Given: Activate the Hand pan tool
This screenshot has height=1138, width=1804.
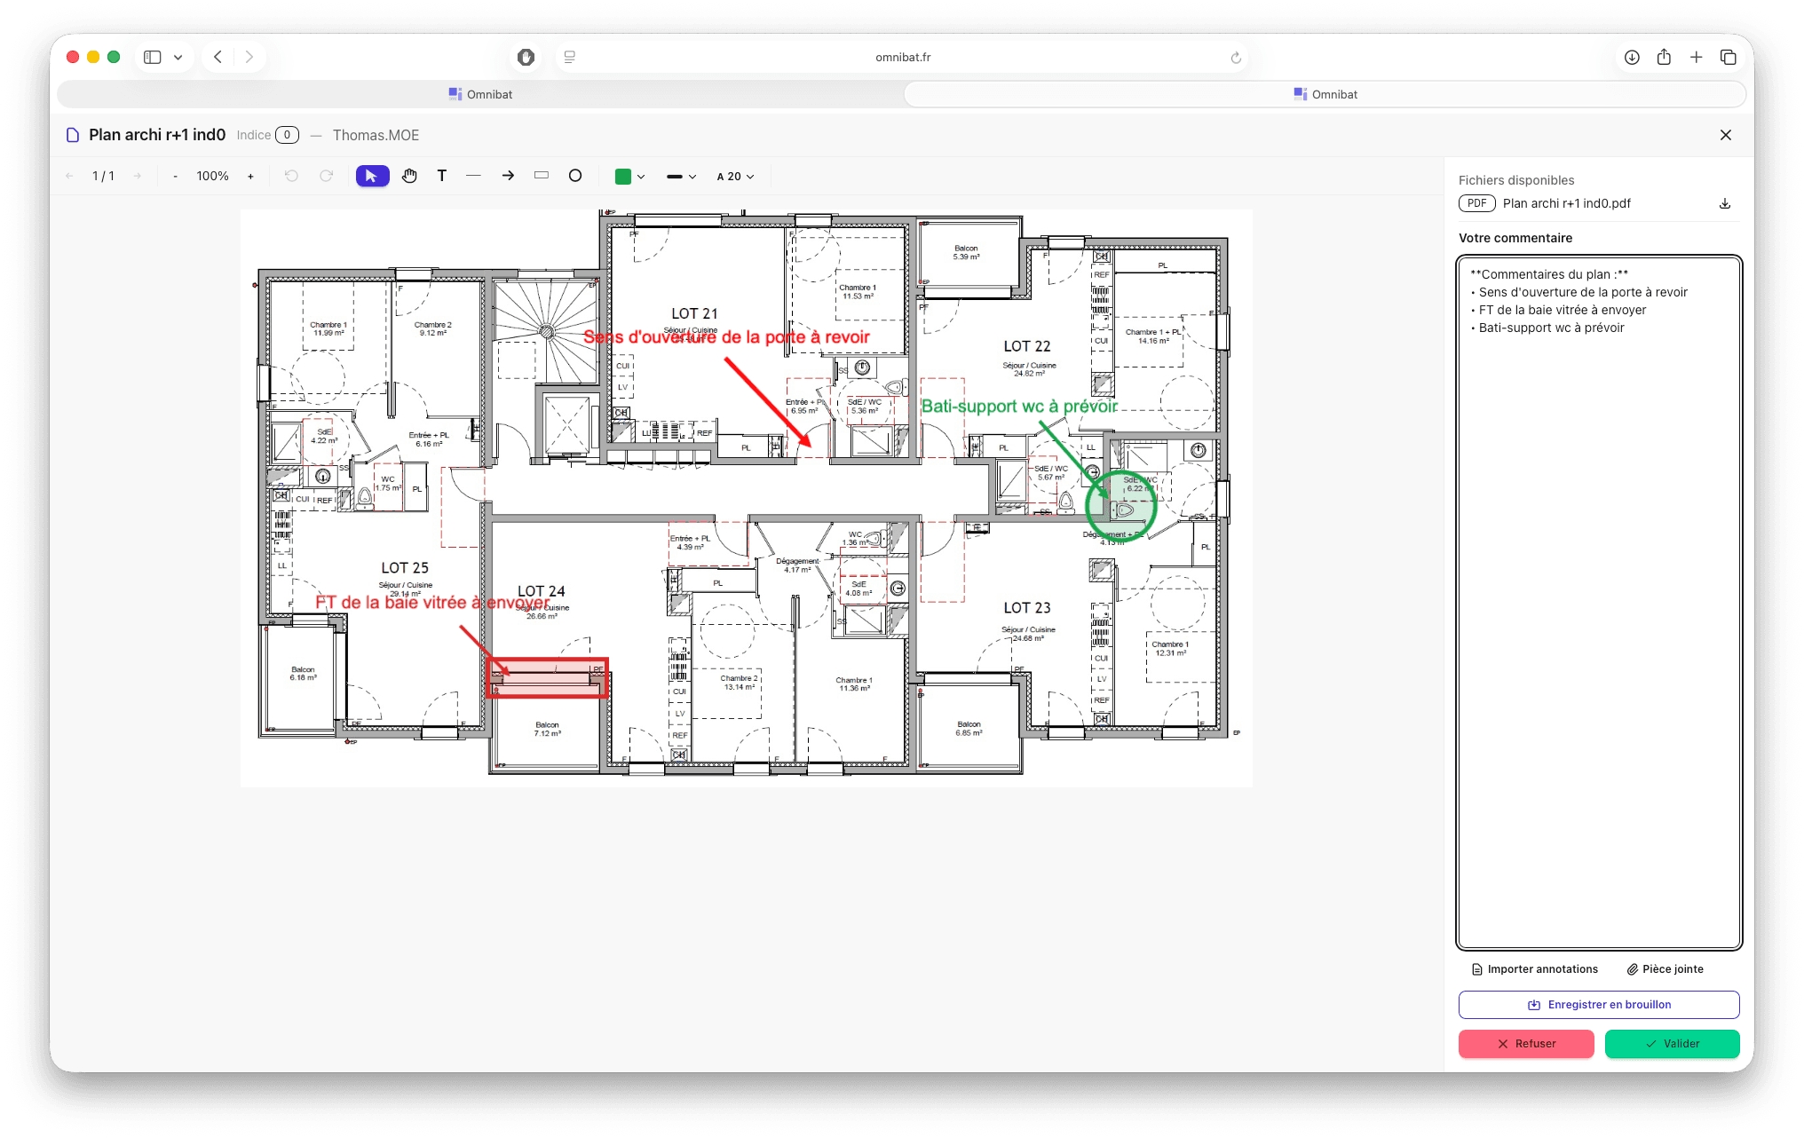Looking at the screenshot, I should coord(408,176).
